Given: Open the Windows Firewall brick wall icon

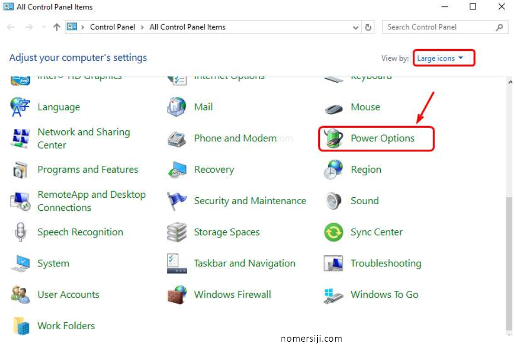Looking at the screenshot, I should pyautogui.click(x=177, y=295).
